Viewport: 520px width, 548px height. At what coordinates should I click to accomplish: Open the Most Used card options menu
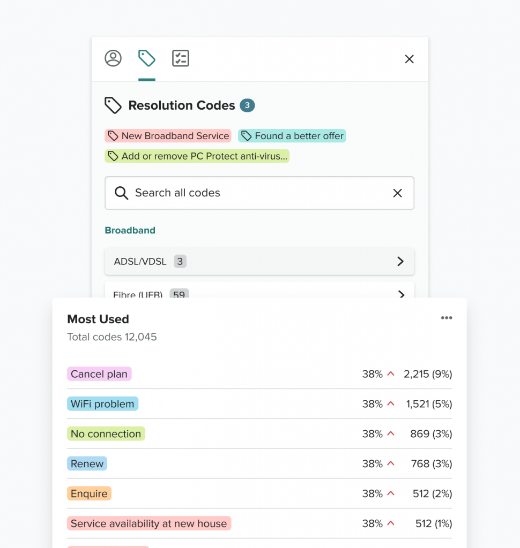[x=446, y=318]
